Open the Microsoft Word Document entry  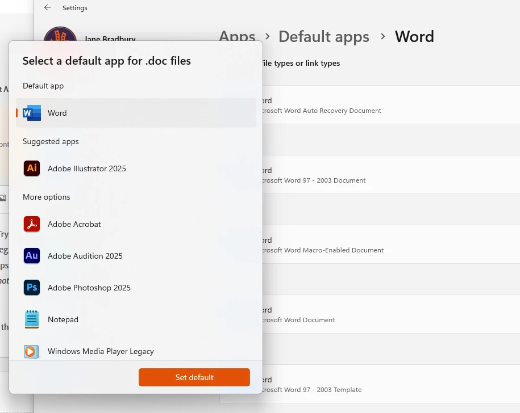(392, 314)
